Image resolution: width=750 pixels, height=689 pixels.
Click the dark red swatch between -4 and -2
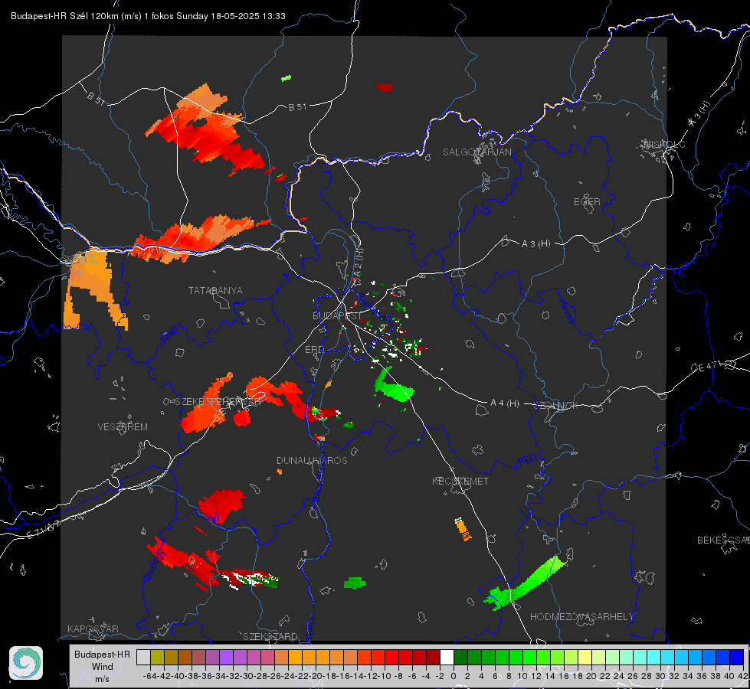434,658
